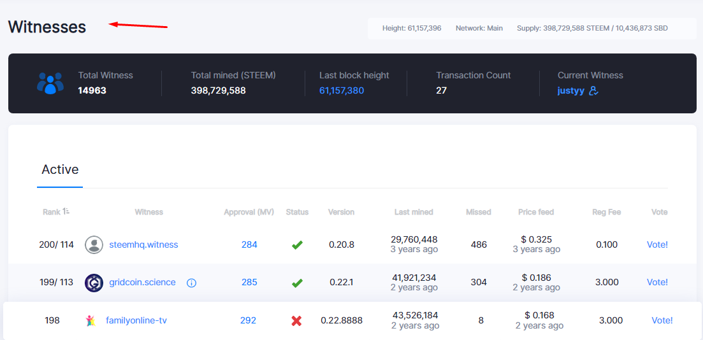Click the green checkmark status for steemhq.witness
This screenshot has height=340, width=703.
[297, 245]
